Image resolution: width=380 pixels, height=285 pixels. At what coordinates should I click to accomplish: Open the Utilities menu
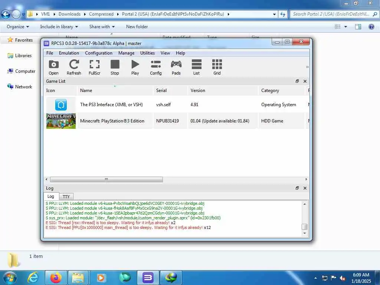(x=147, y=53)
